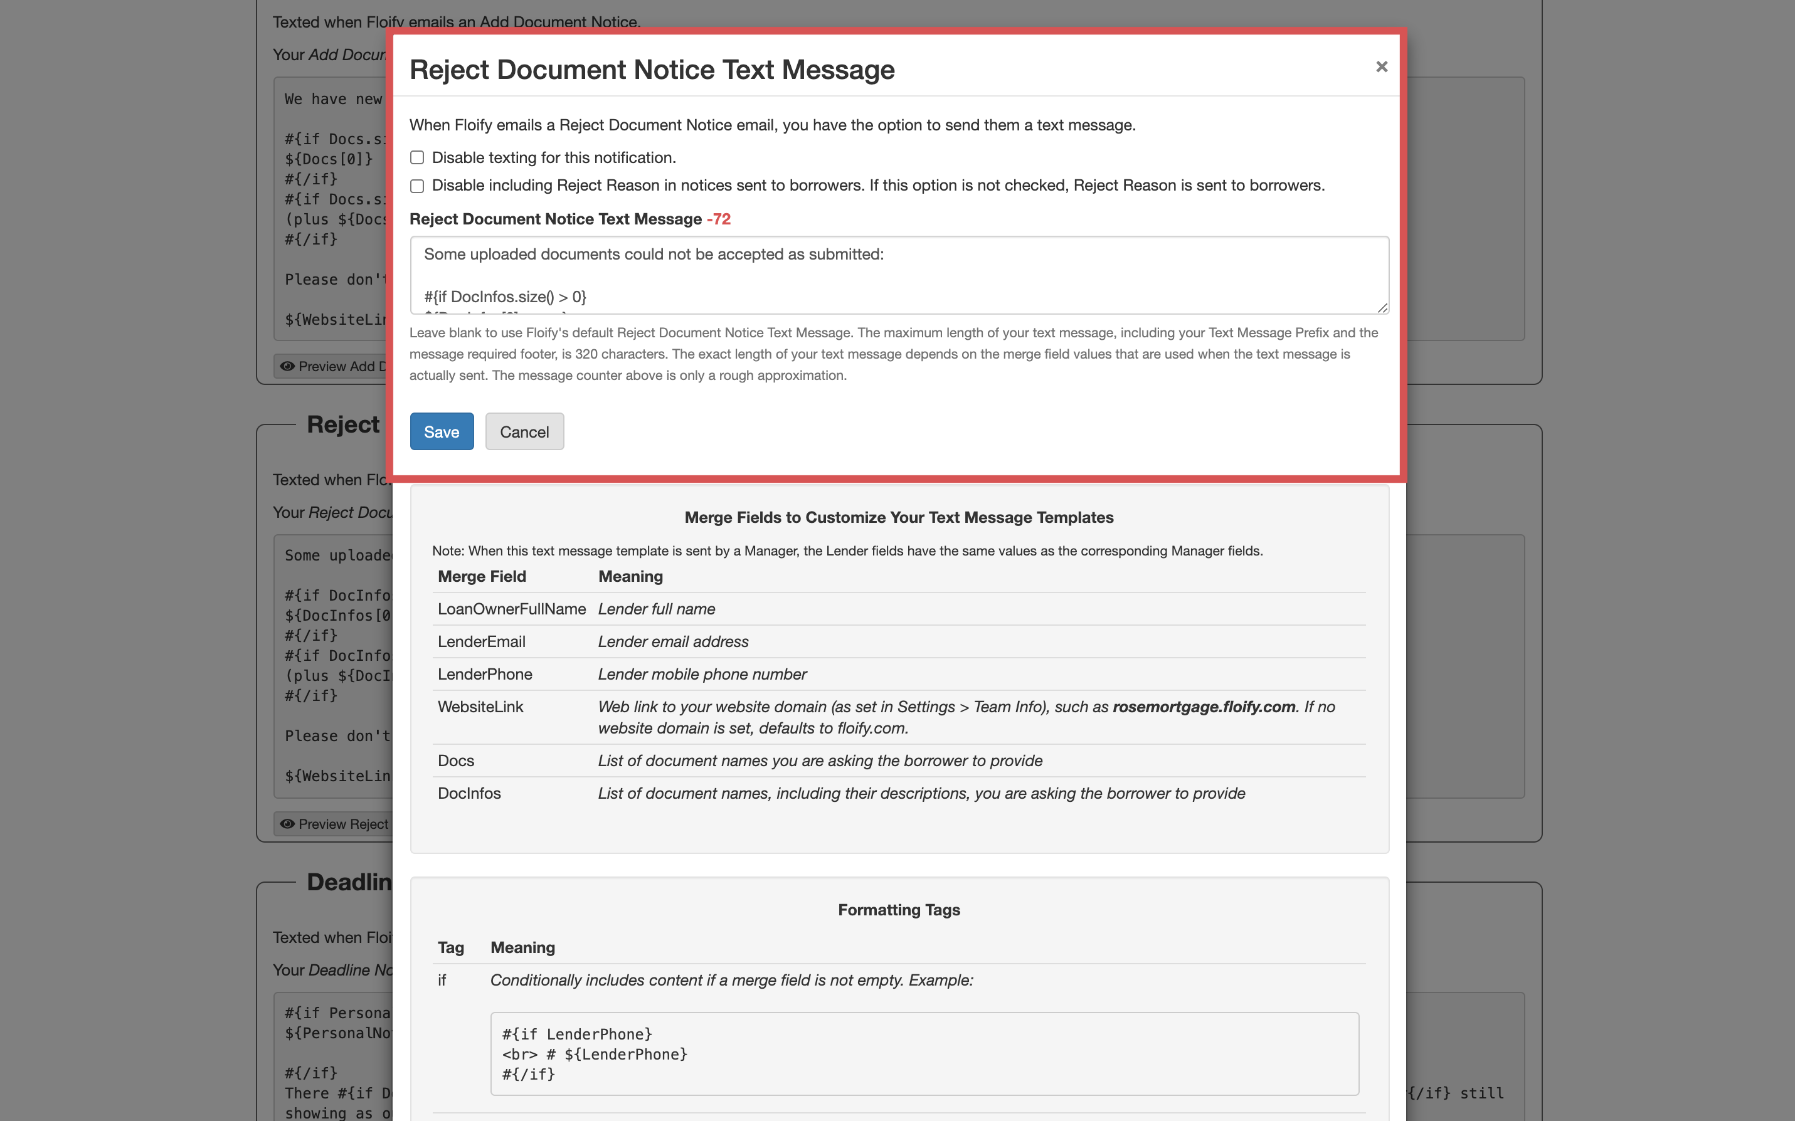Save the text message template
Screen dimensions: 1795x1121
pos(441,431)
